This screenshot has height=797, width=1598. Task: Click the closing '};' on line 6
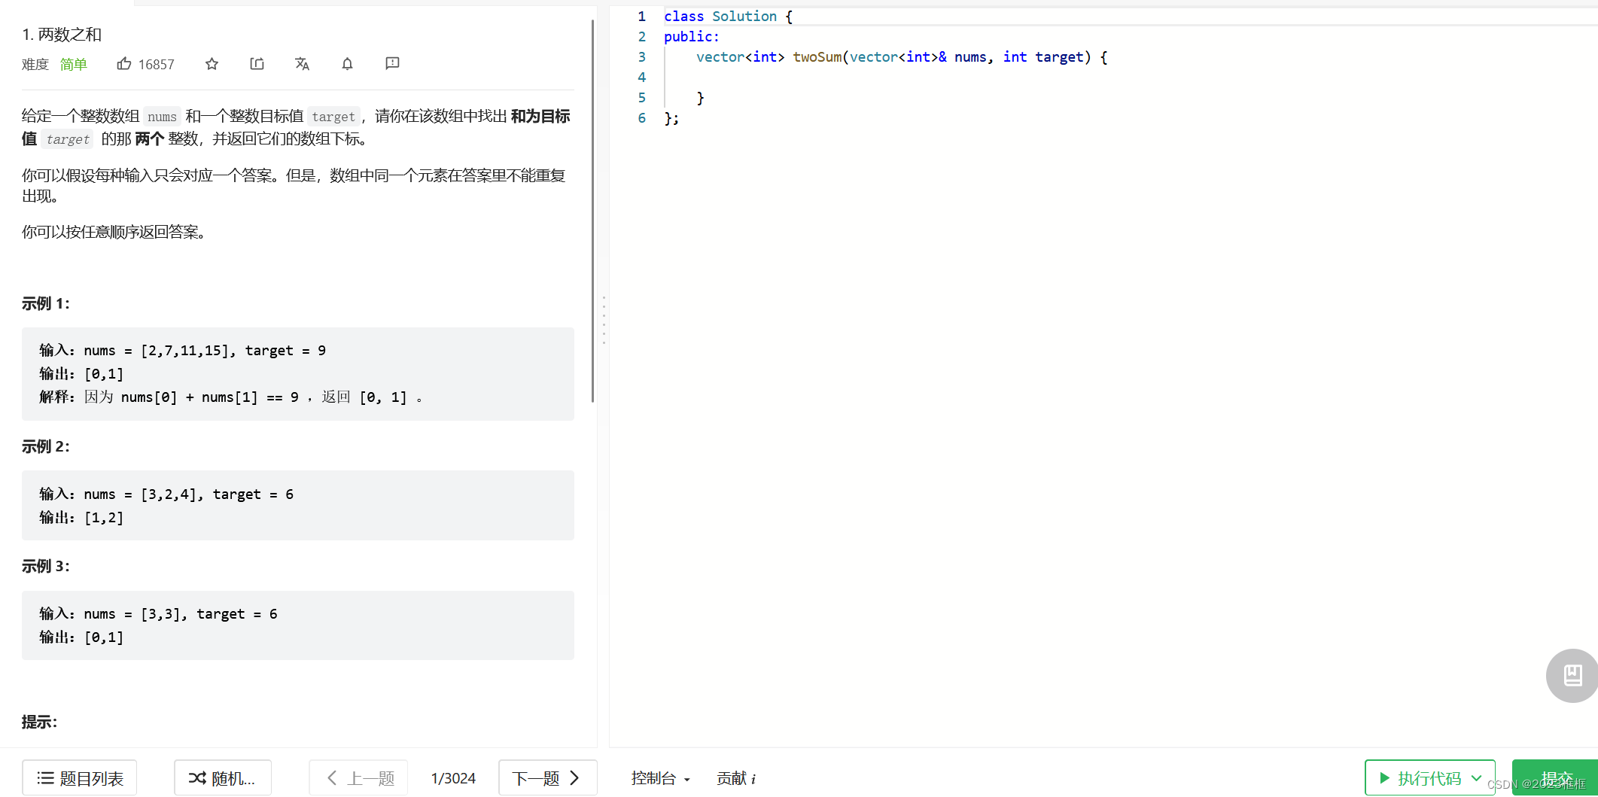[671, 118]
